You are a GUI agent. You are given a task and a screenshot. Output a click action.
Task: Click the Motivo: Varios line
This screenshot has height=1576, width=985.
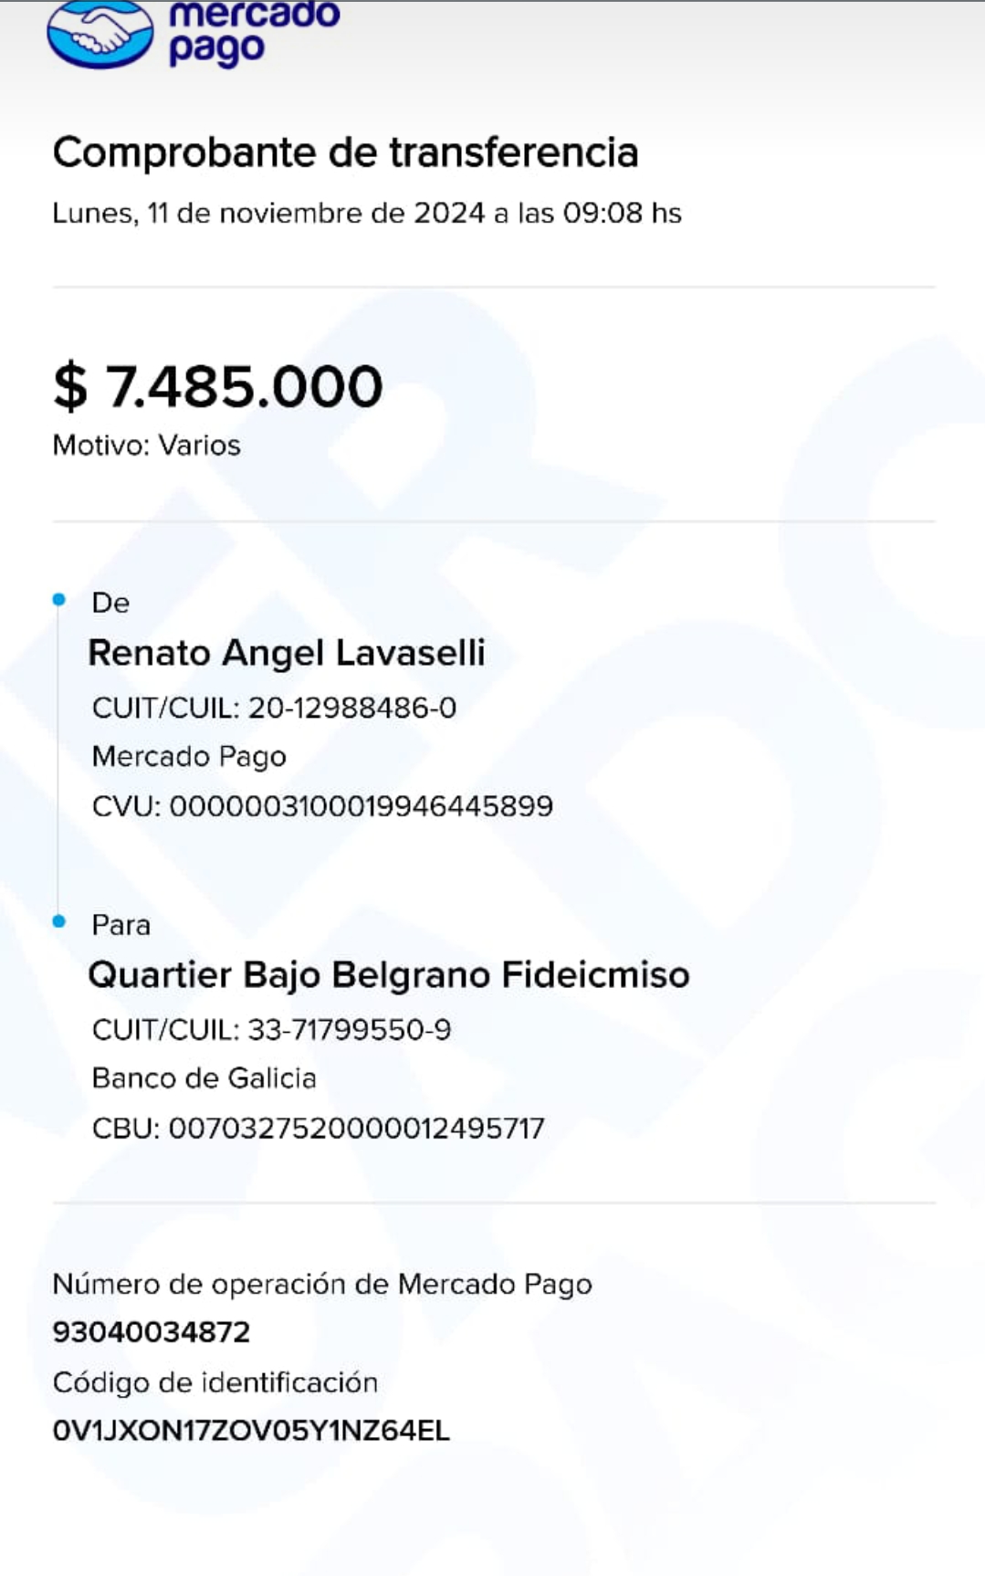point(147,445)
